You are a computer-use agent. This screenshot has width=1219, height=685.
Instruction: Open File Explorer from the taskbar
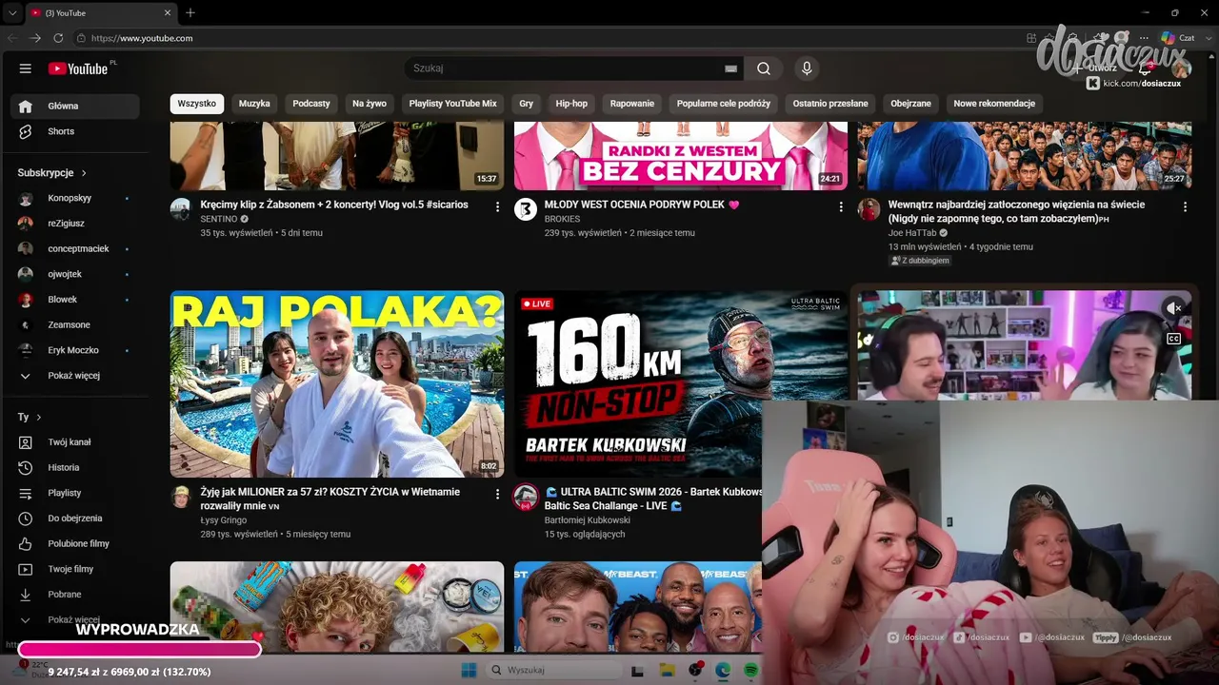tap(667, 671)
